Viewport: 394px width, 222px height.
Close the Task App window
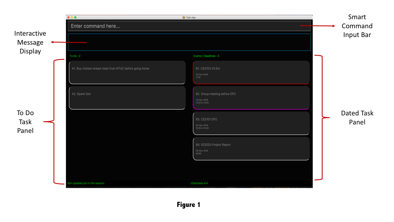click(68, 17)
